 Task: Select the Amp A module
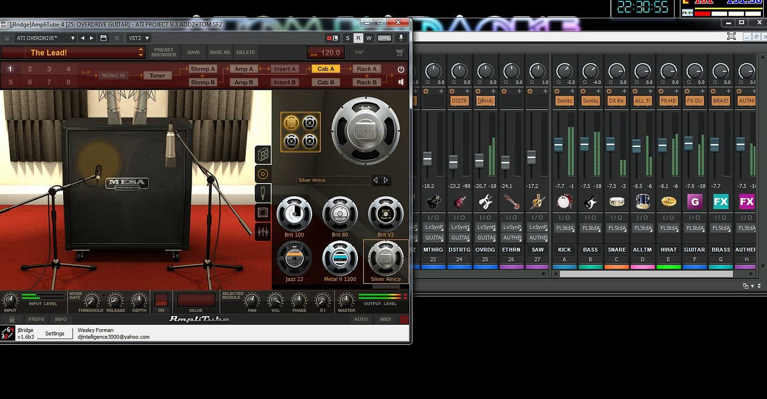point(244,69)
